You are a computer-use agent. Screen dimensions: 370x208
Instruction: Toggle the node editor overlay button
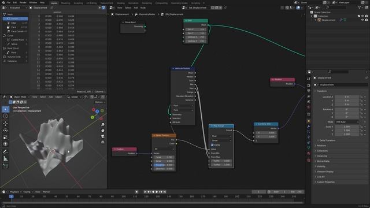pyautogui.click(x=298, y=8)
